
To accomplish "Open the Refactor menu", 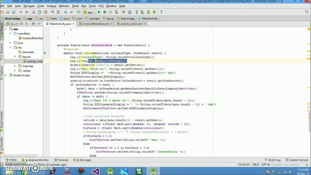I will coord(64,6).
